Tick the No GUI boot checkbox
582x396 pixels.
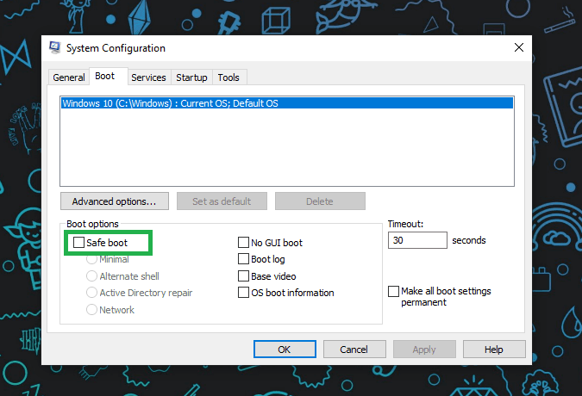(243, 242)
